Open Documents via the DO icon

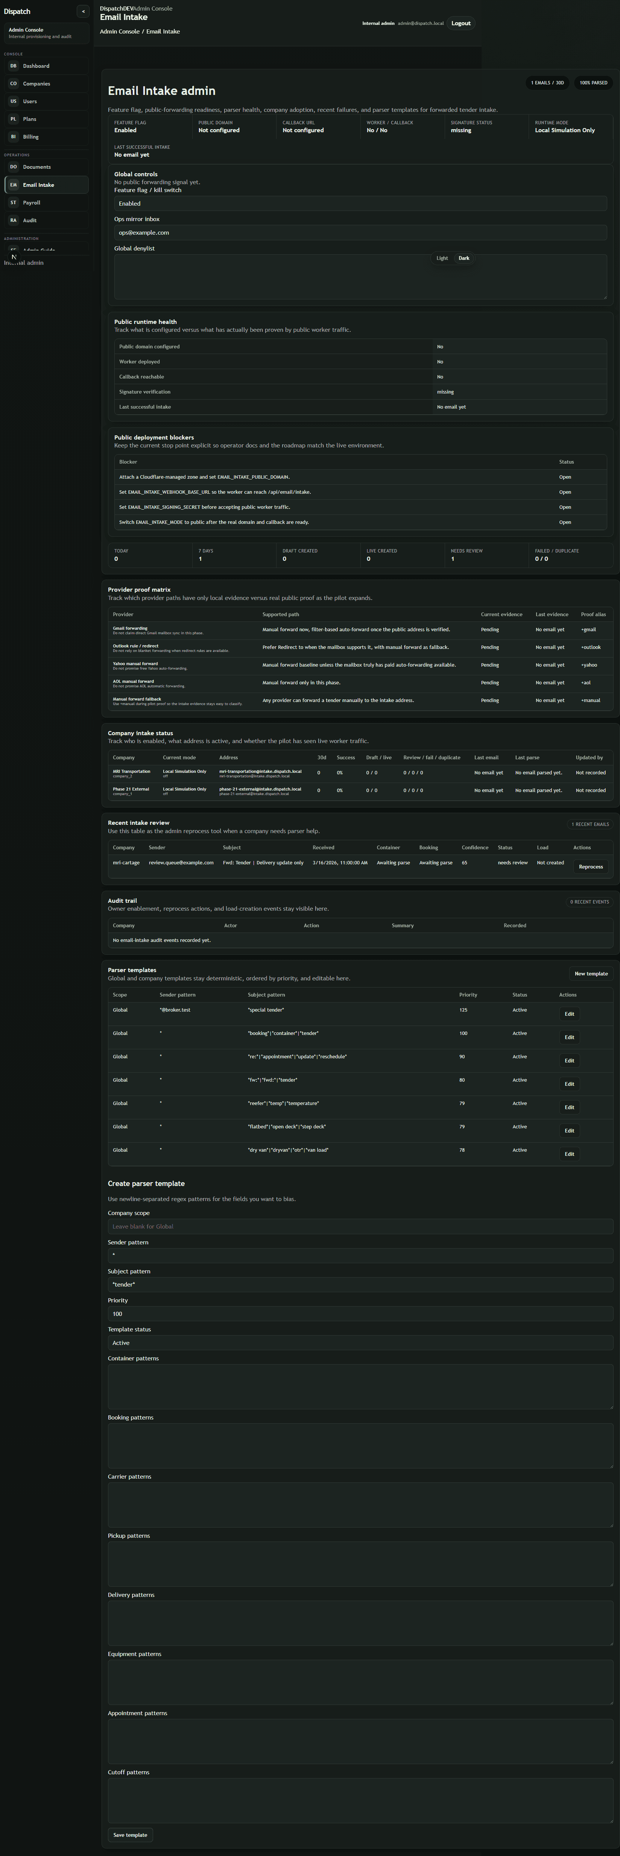(13, 166)
